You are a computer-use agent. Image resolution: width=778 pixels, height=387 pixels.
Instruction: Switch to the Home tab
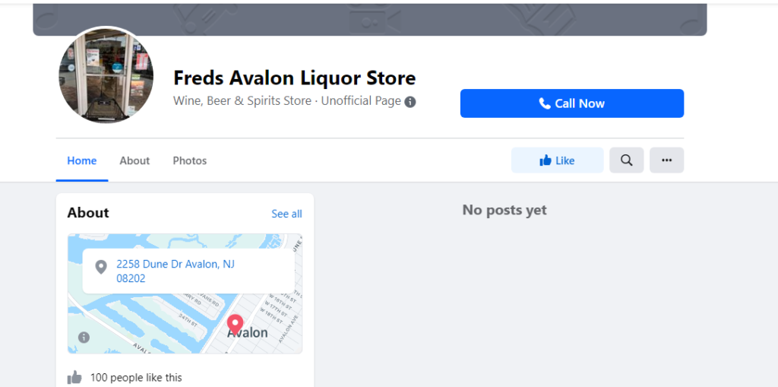point(82,160)
